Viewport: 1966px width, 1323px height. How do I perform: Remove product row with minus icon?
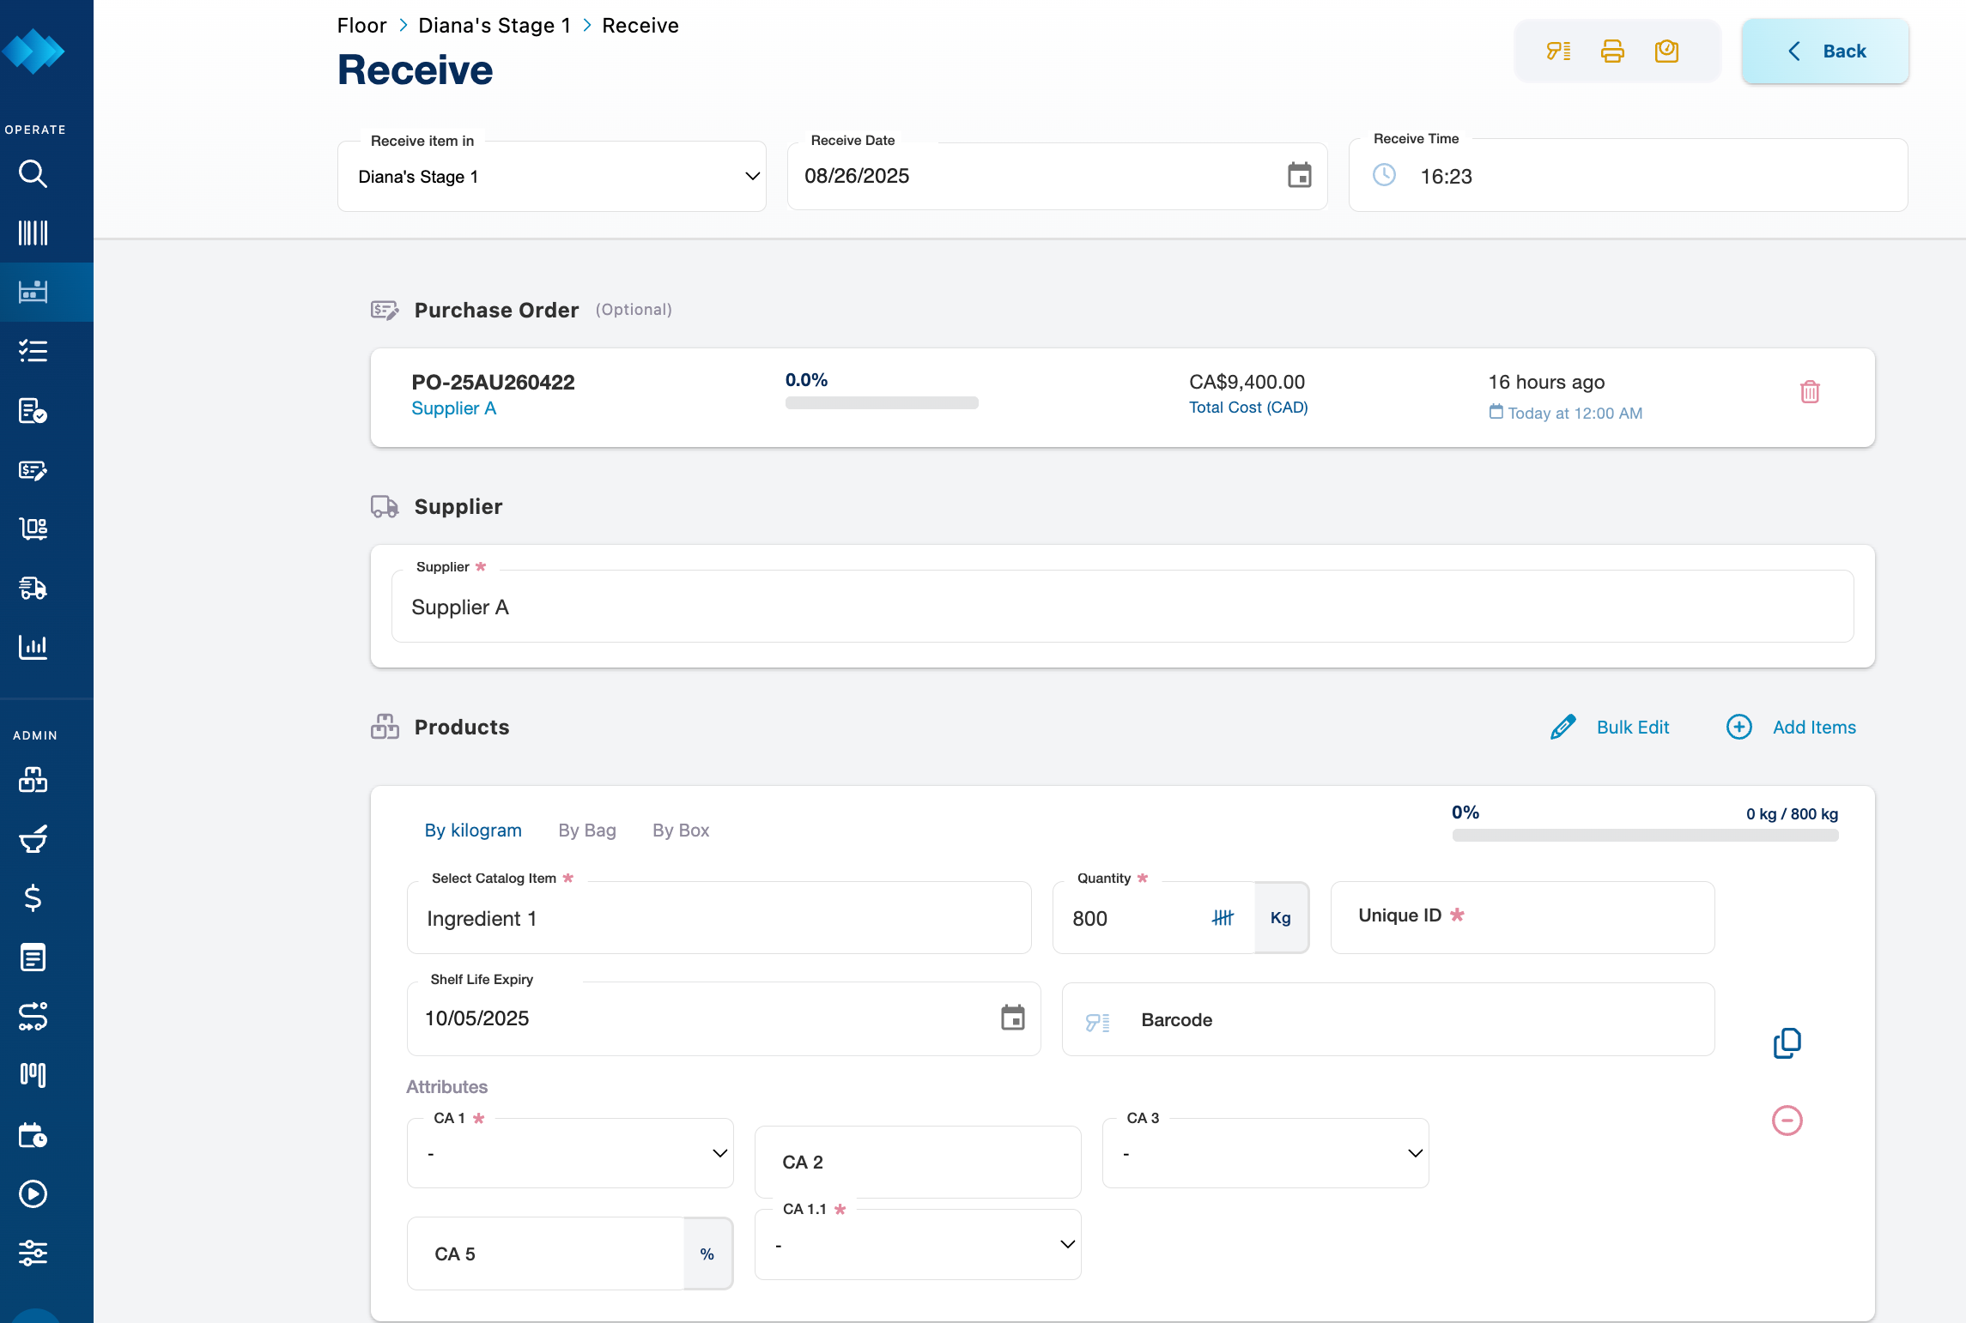(1787, 1121)
